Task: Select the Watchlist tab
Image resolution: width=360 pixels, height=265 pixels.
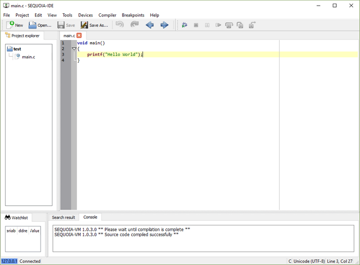Action: click(x=16, y=218)
